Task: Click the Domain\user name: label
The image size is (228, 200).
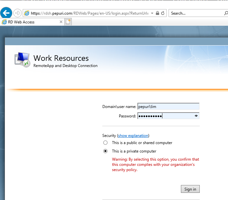Action: pyautogui.click(x=119, y=107)
